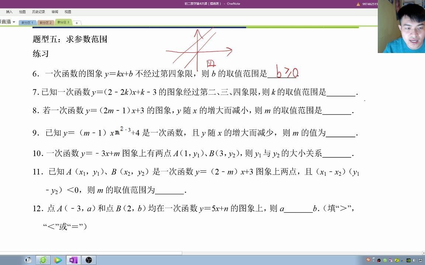
Task: Open OBS Studio from the taskbar
Action: [89, 260]
